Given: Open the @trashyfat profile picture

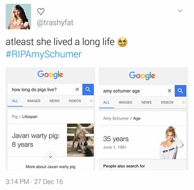Looking at the screenshot, I should click(18, 16).
